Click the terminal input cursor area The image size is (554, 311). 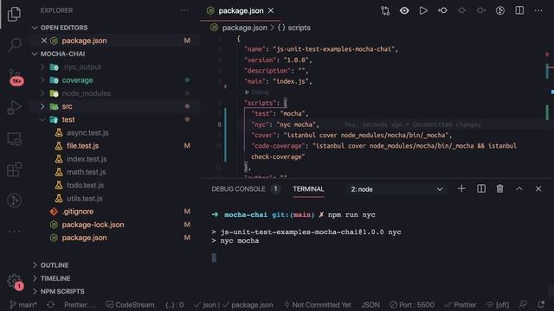(214, 257)
